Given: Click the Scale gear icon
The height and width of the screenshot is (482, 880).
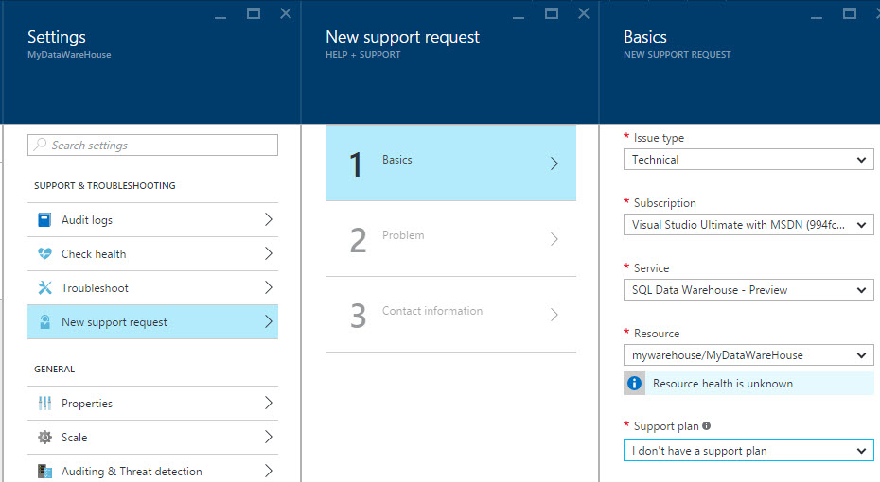Looking at the screenshot, I should click(x=44, y=438).
